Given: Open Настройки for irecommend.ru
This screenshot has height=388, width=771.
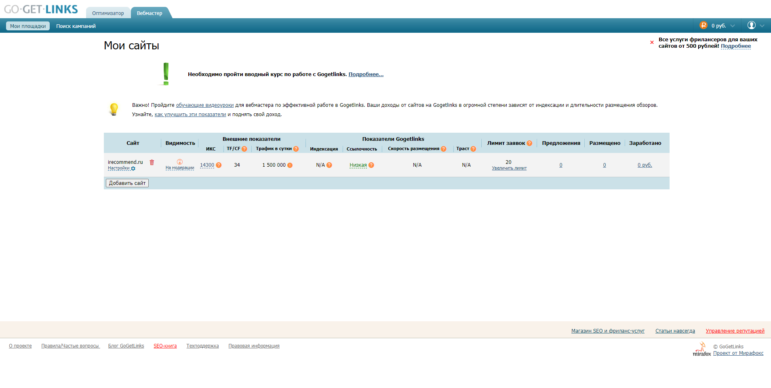Looking at the screenshot, I should click(119, 168).
